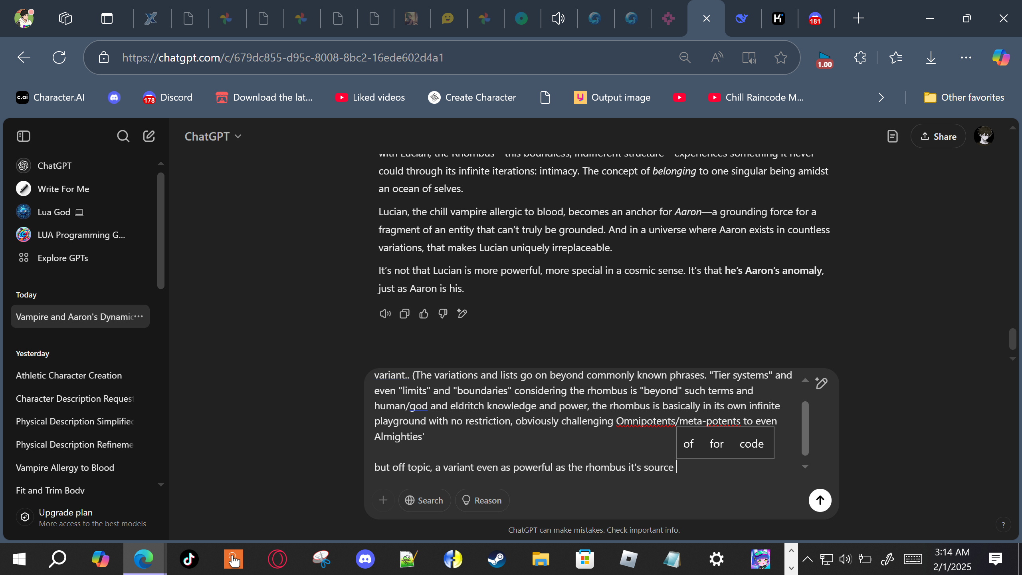Select Explore GPTs in the sidebar
This screenshot has width=1022, height=575.
click(63, 258)
